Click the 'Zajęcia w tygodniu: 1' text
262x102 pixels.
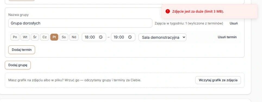coord(189,23)
